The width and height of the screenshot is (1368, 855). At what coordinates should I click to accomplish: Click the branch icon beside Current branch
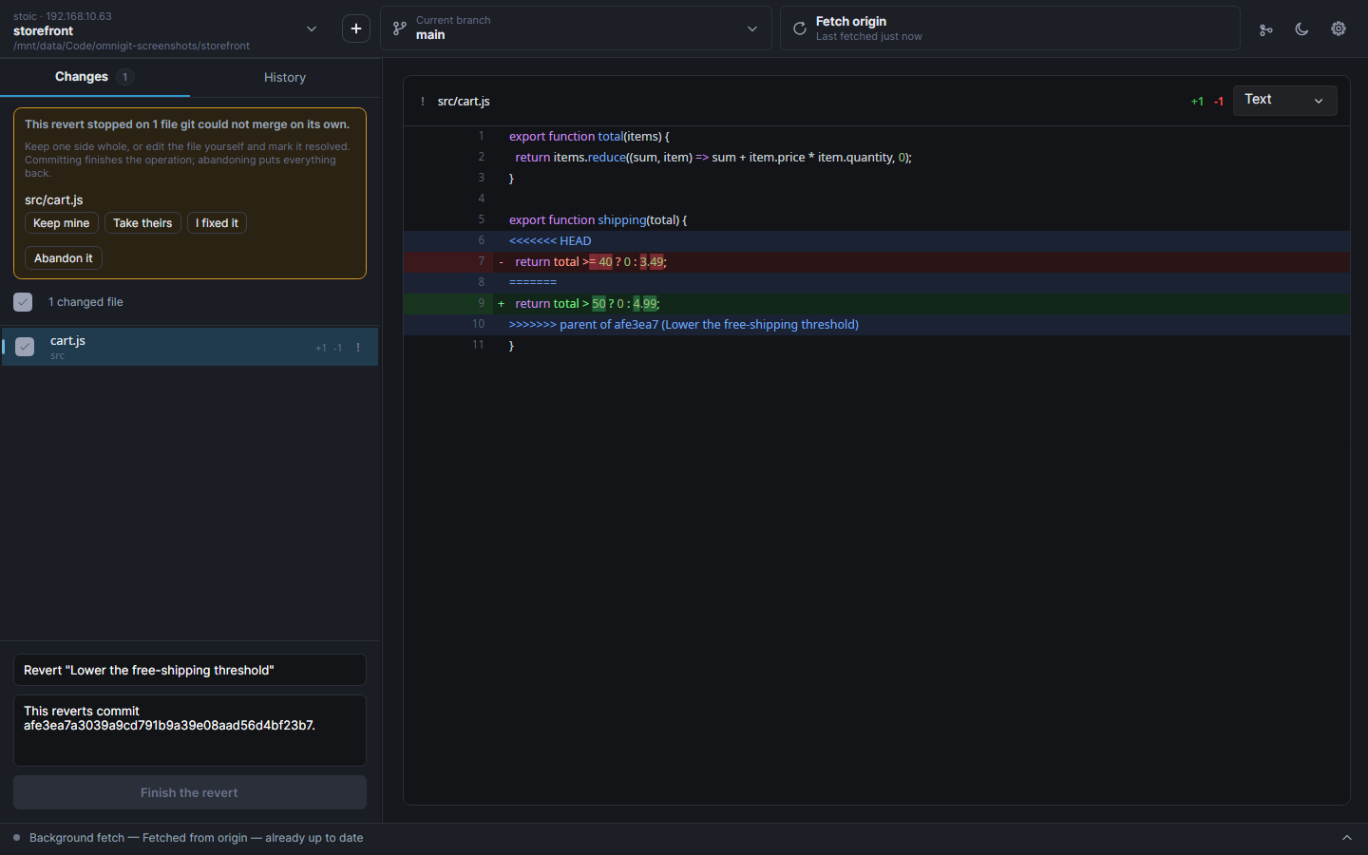[x=400, y=28]
